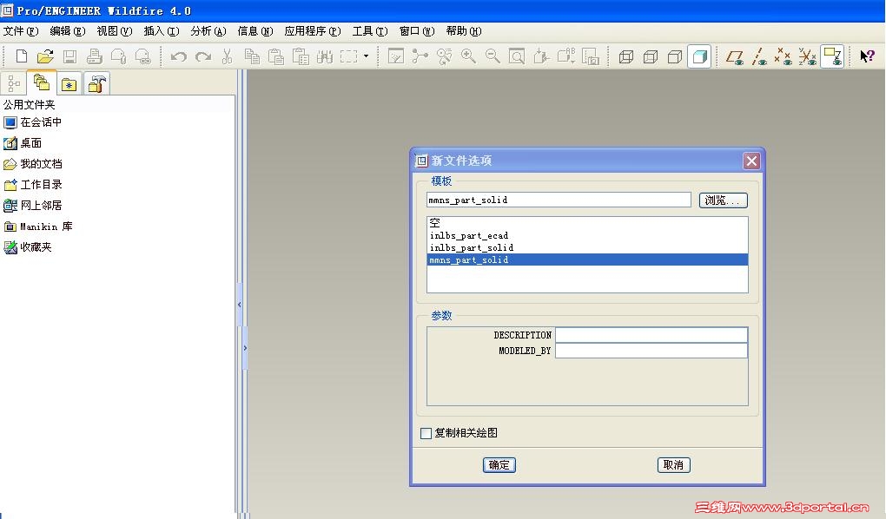Click the context-sensitive Help cursor icon
The height and width of the screenshot is (519, 886).
(868, 56)
